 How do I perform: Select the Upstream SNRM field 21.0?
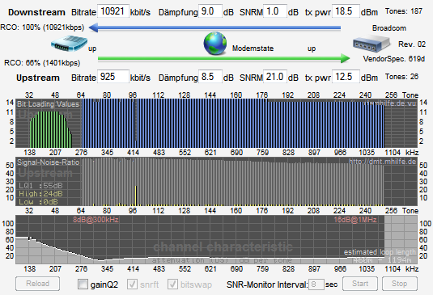coord(275,77)
